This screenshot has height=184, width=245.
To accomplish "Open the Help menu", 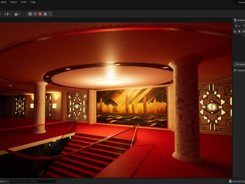I will point(33,2).
